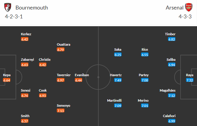Select Tavernier's 6.97 rating badge
The width and height of the screenshot is (197, 126).
[x=60, y=80]
